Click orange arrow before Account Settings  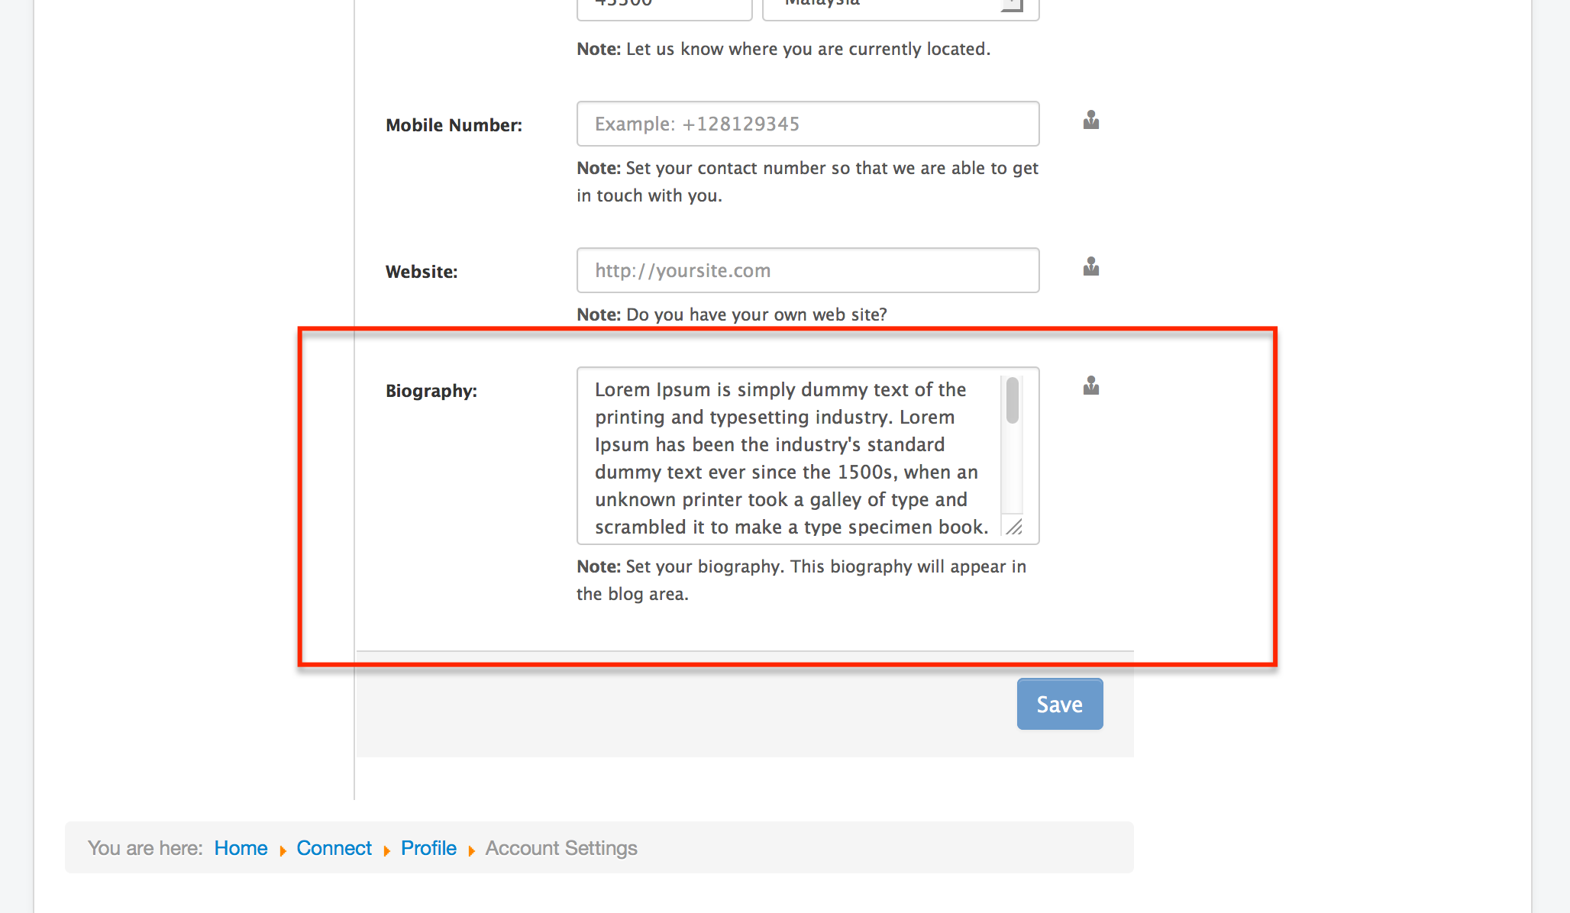[x=471, y=850]
